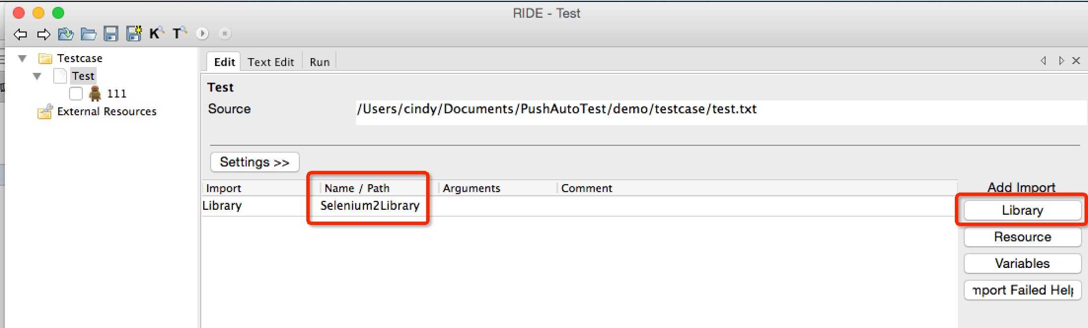This screenshot has width=1088, height=328.
Task: Collapse the Test suite tree node
Action: point(37,76)
